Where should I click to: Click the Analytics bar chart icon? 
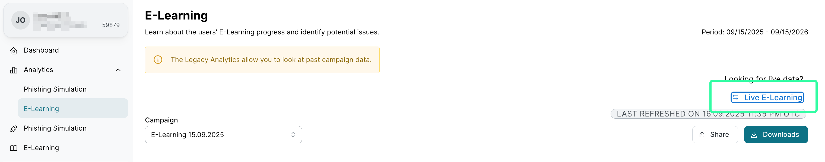point(14,70)
